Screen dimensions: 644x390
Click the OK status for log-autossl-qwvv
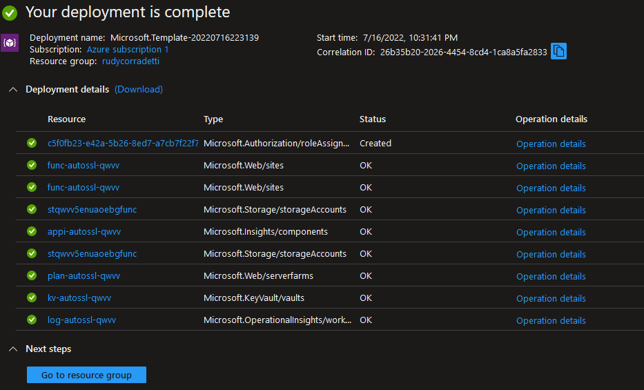pos(366,320)
